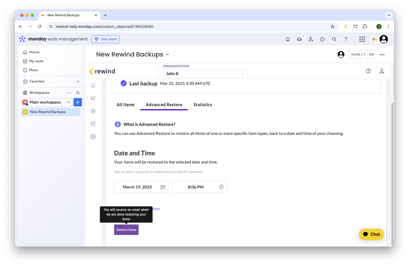Go back in browser history
The image size is (409, 266).
click(x=21, y=27)
